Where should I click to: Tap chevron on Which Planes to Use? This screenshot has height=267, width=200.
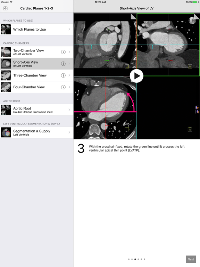pyautogui.click(x=69, y=29)
